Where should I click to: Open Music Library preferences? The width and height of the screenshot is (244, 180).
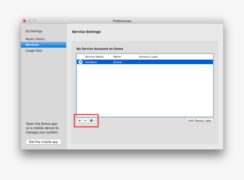point(35,39)
